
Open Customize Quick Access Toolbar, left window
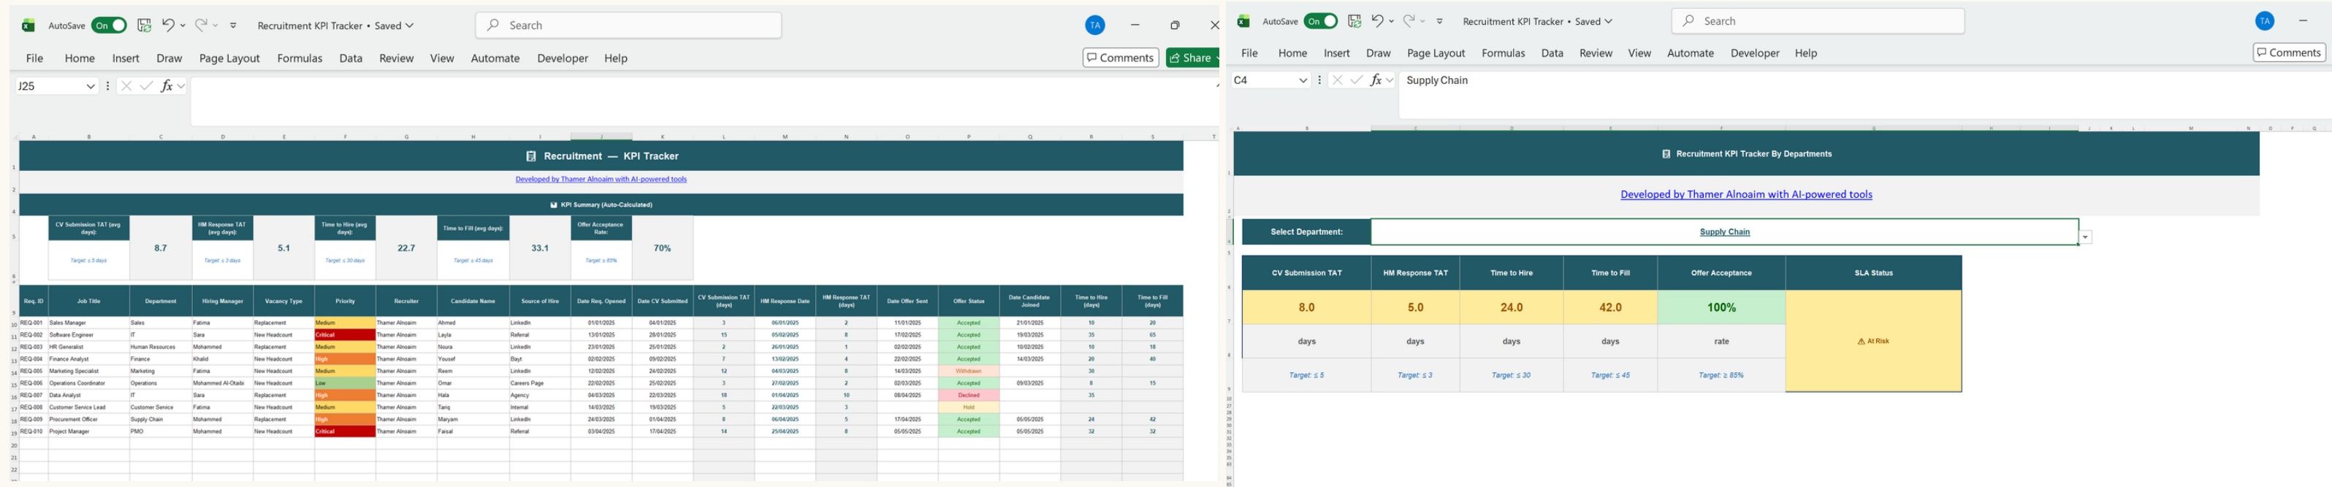pos(234,26)
